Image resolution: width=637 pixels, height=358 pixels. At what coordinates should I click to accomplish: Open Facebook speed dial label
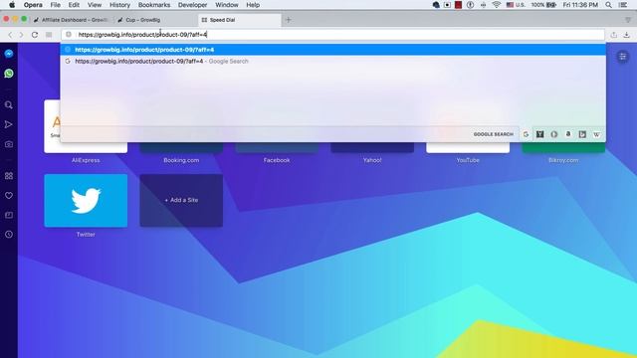click(277, 160)
